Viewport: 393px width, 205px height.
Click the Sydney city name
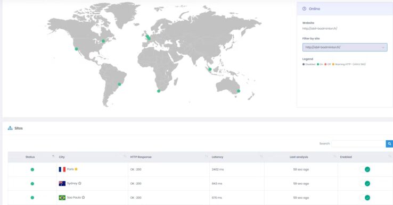(x=72, y=183)
